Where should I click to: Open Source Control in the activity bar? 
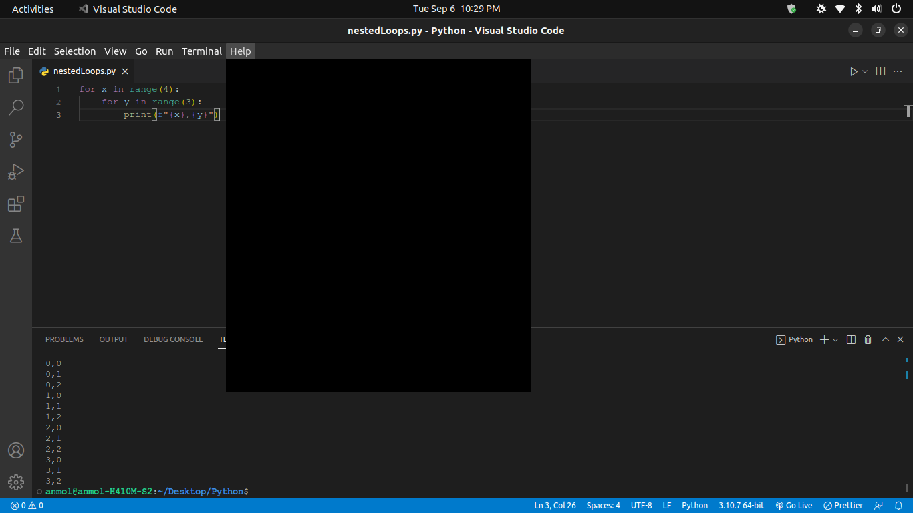point(15,139)
